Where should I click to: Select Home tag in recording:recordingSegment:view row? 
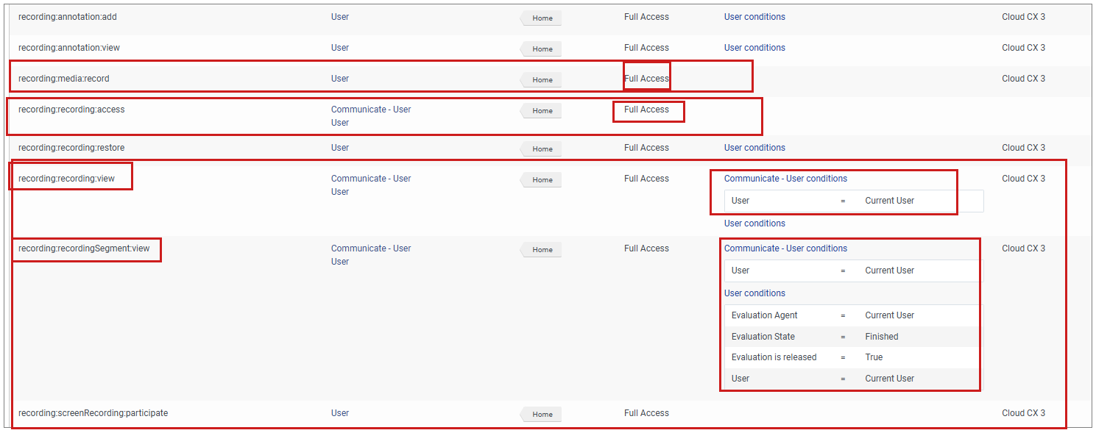click(x=542, y=250)
